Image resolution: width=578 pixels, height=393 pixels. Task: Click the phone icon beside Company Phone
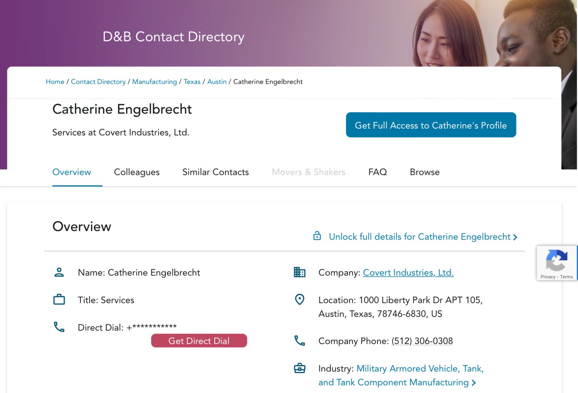click(x=300, y=340)
